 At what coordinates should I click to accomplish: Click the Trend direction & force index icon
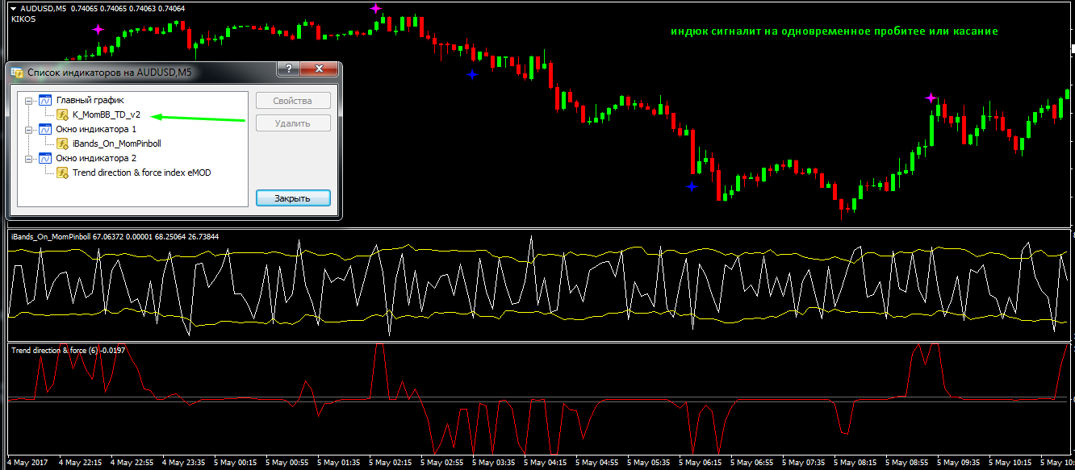tap(62, 173)
